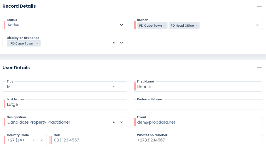The width and height of the screenshot is (266, 148).
Task: Click the User Details heading
Action: coord(16,68)
